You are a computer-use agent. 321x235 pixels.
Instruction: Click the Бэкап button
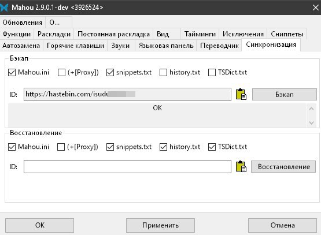[285, 95]
